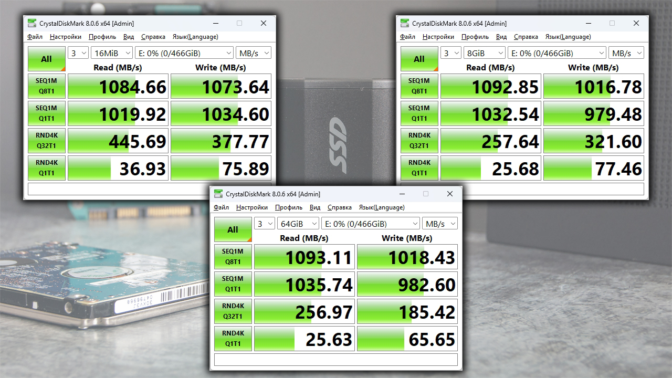Run the SEQ1M Q1T1 test in the 16MiB window

coord(47,113)
